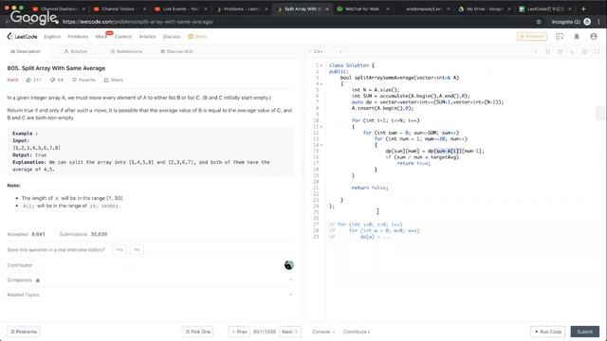
Task: Open the Chrome three-dot menu
Action: click(x=598, y=22)
